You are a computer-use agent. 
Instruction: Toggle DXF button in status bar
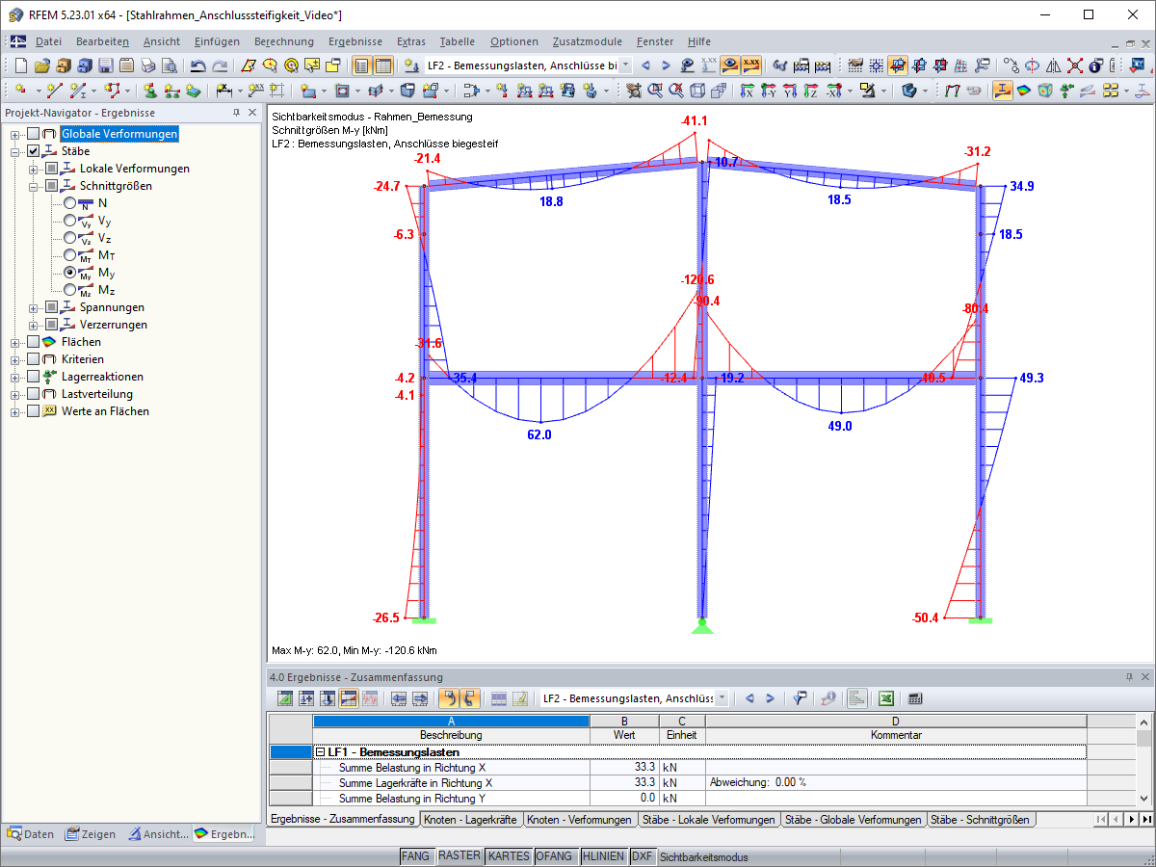[x=642, y=856]
